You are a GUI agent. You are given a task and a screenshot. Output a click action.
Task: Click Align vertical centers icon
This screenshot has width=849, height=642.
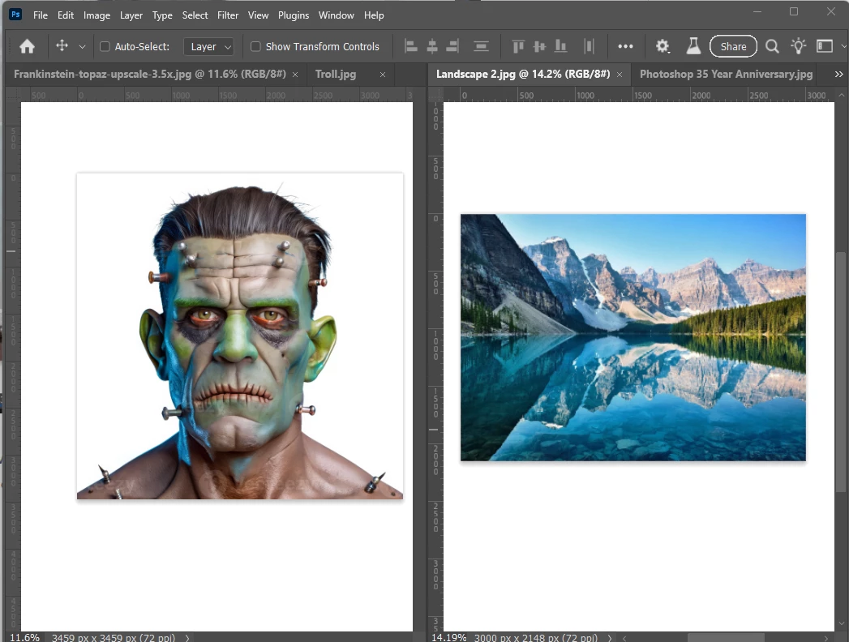point(539,46)
